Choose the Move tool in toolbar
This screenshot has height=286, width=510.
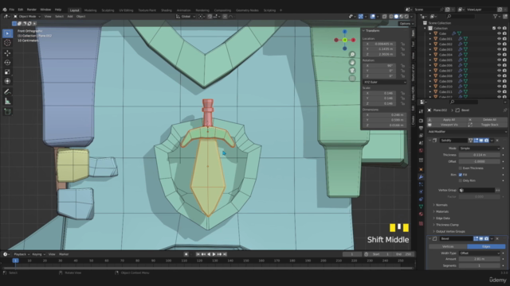click(7, 53)
